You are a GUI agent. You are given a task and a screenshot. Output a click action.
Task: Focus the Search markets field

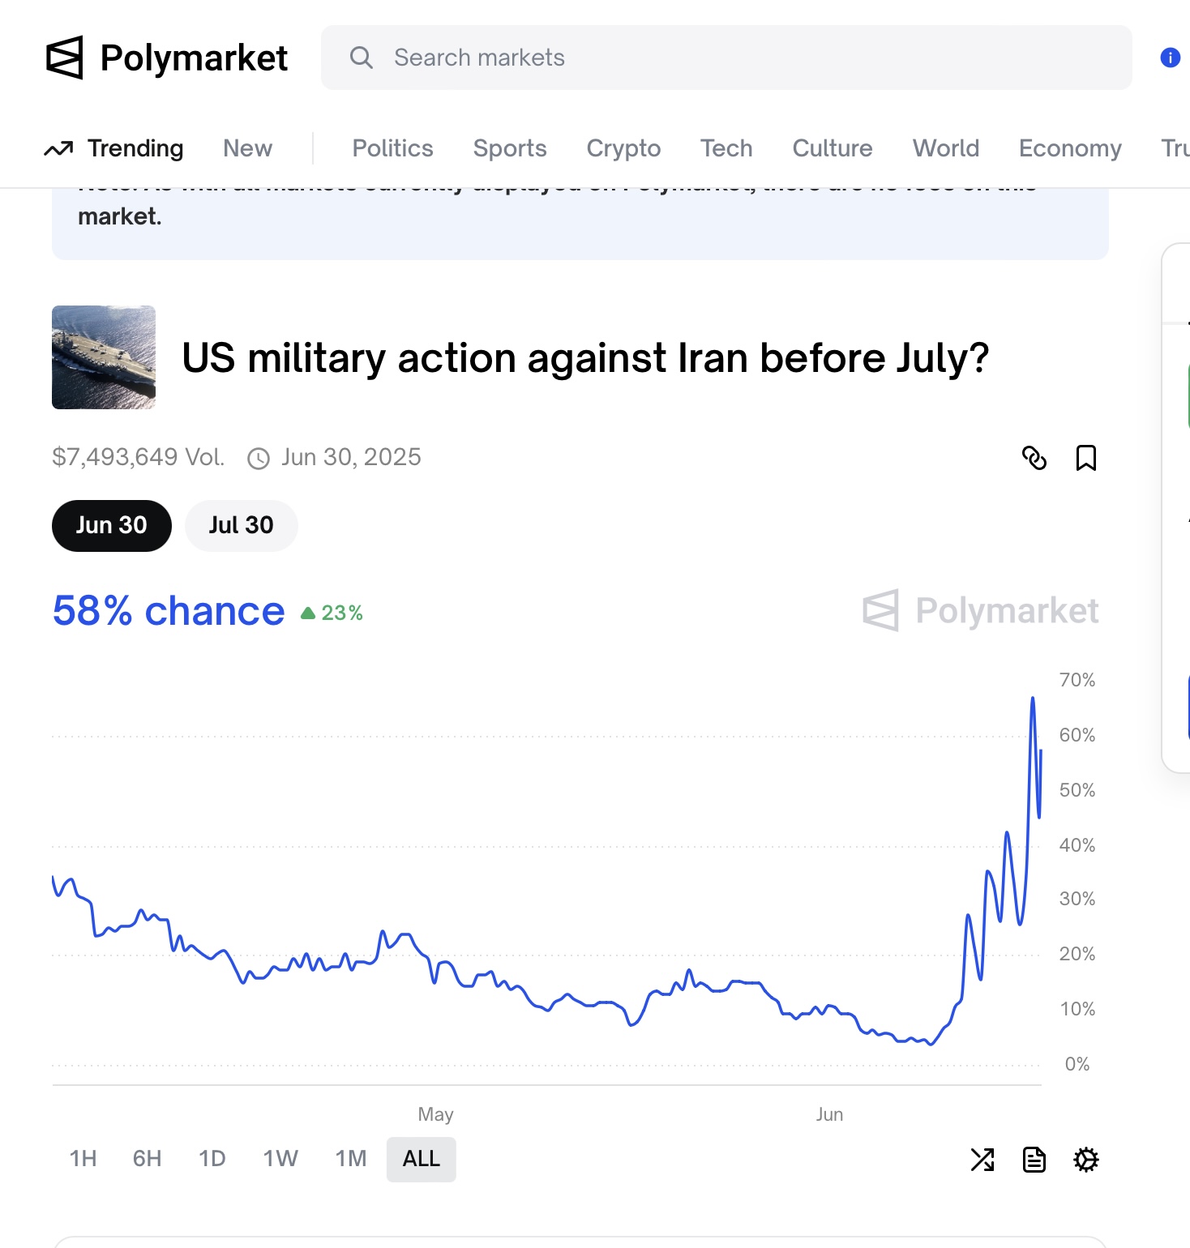726,58
